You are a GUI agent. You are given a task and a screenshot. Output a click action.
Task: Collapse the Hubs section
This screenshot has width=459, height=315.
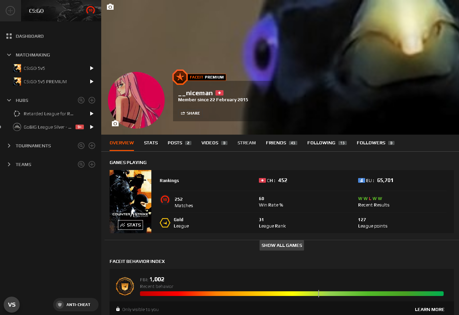(x=9, y=100)
